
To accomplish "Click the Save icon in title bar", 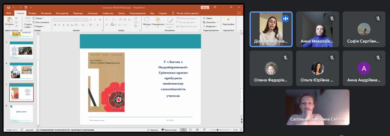I will [9, 7].
